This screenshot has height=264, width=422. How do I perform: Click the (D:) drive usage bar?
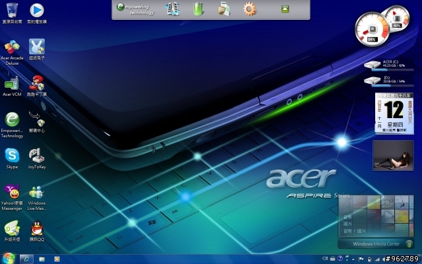(393, 86)
